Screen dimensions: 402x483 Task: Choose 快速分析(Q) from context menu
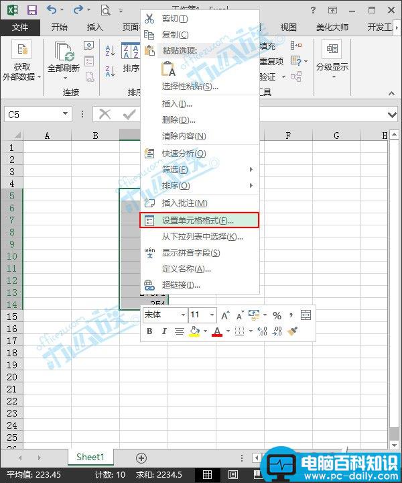click(x=199, y=154)
